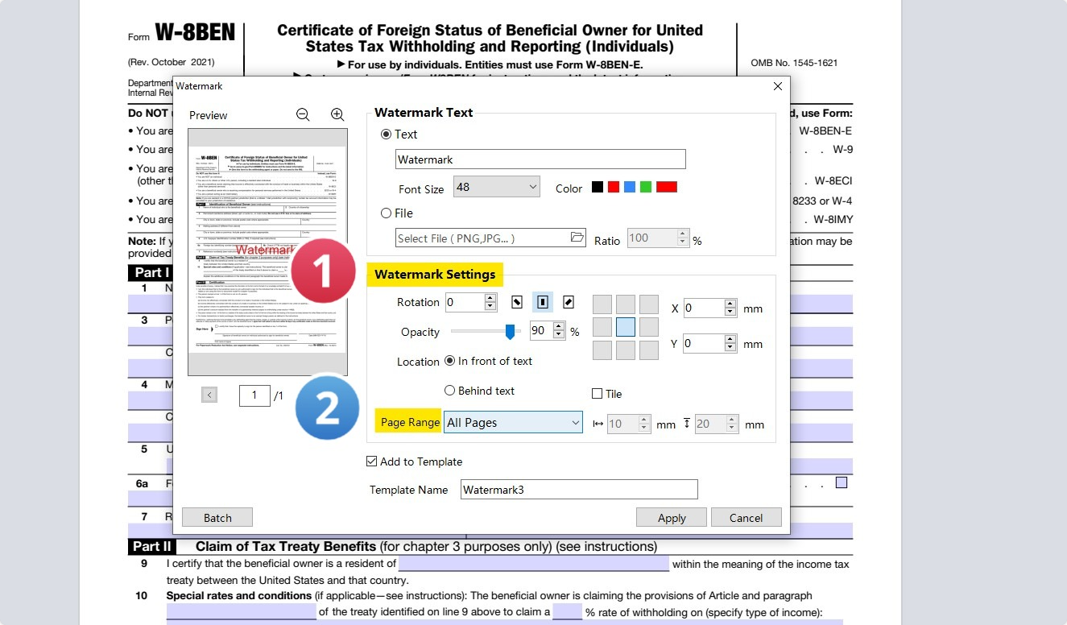Go to previous preview page arrow
This screenshot has height=625, width=1067.
click(x=209, y=395)
